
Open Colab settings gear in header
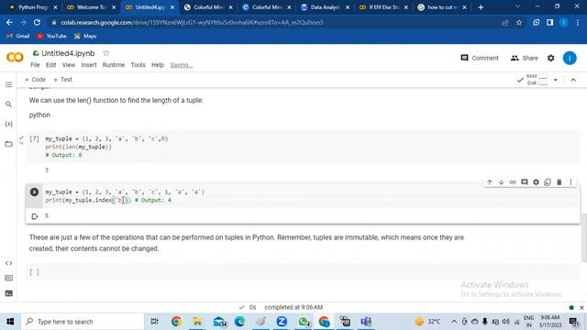point(550,58)
